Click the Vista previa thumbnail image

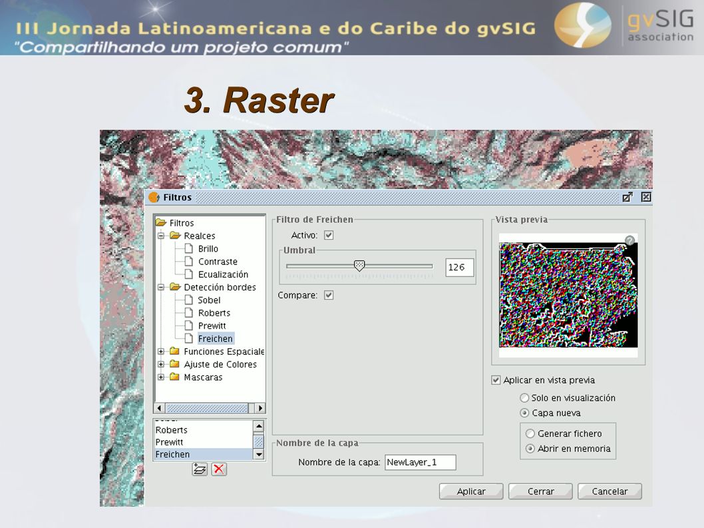click(568, 295)
